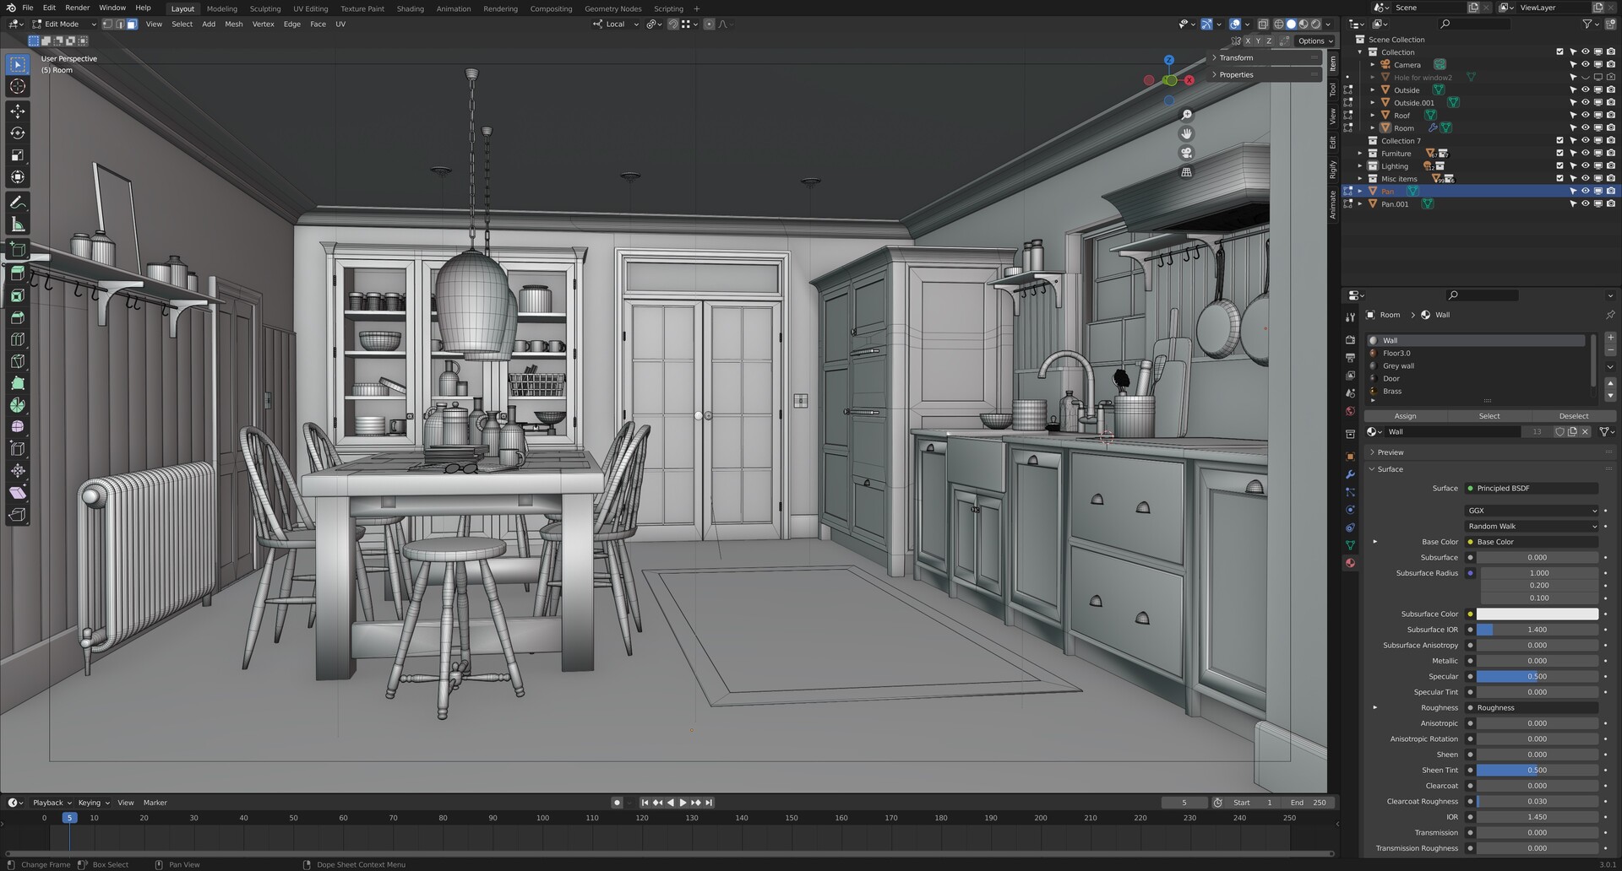This screenshot has height=871, width=1622.
Task: Open the Modifier properties wrench tab
Action: [1350, 474]
